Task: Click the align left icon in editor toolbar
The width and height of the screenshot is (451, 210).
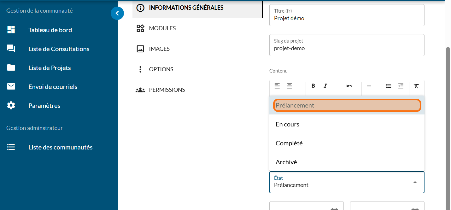Action: pyautogui.click(x=277, y=86)
